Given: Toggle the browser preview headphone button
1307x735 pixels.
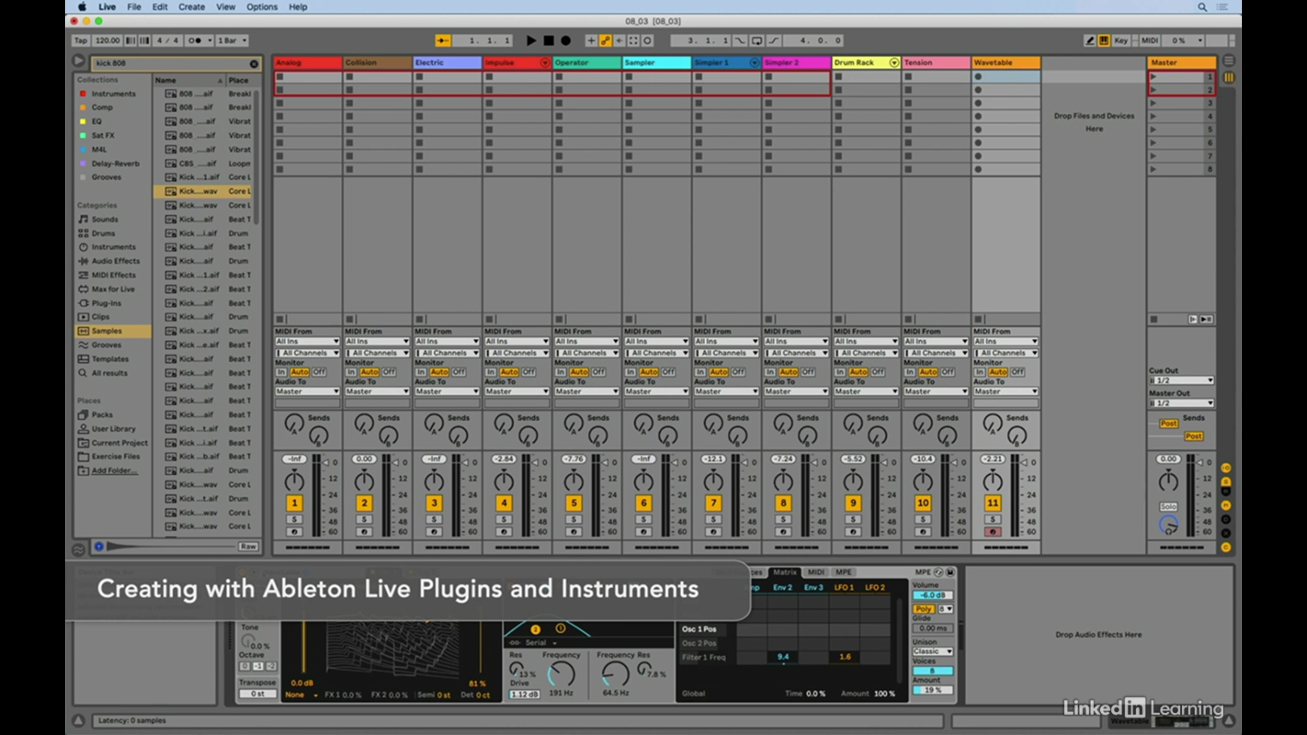Looking at the screenshot, I should [99, 547].
